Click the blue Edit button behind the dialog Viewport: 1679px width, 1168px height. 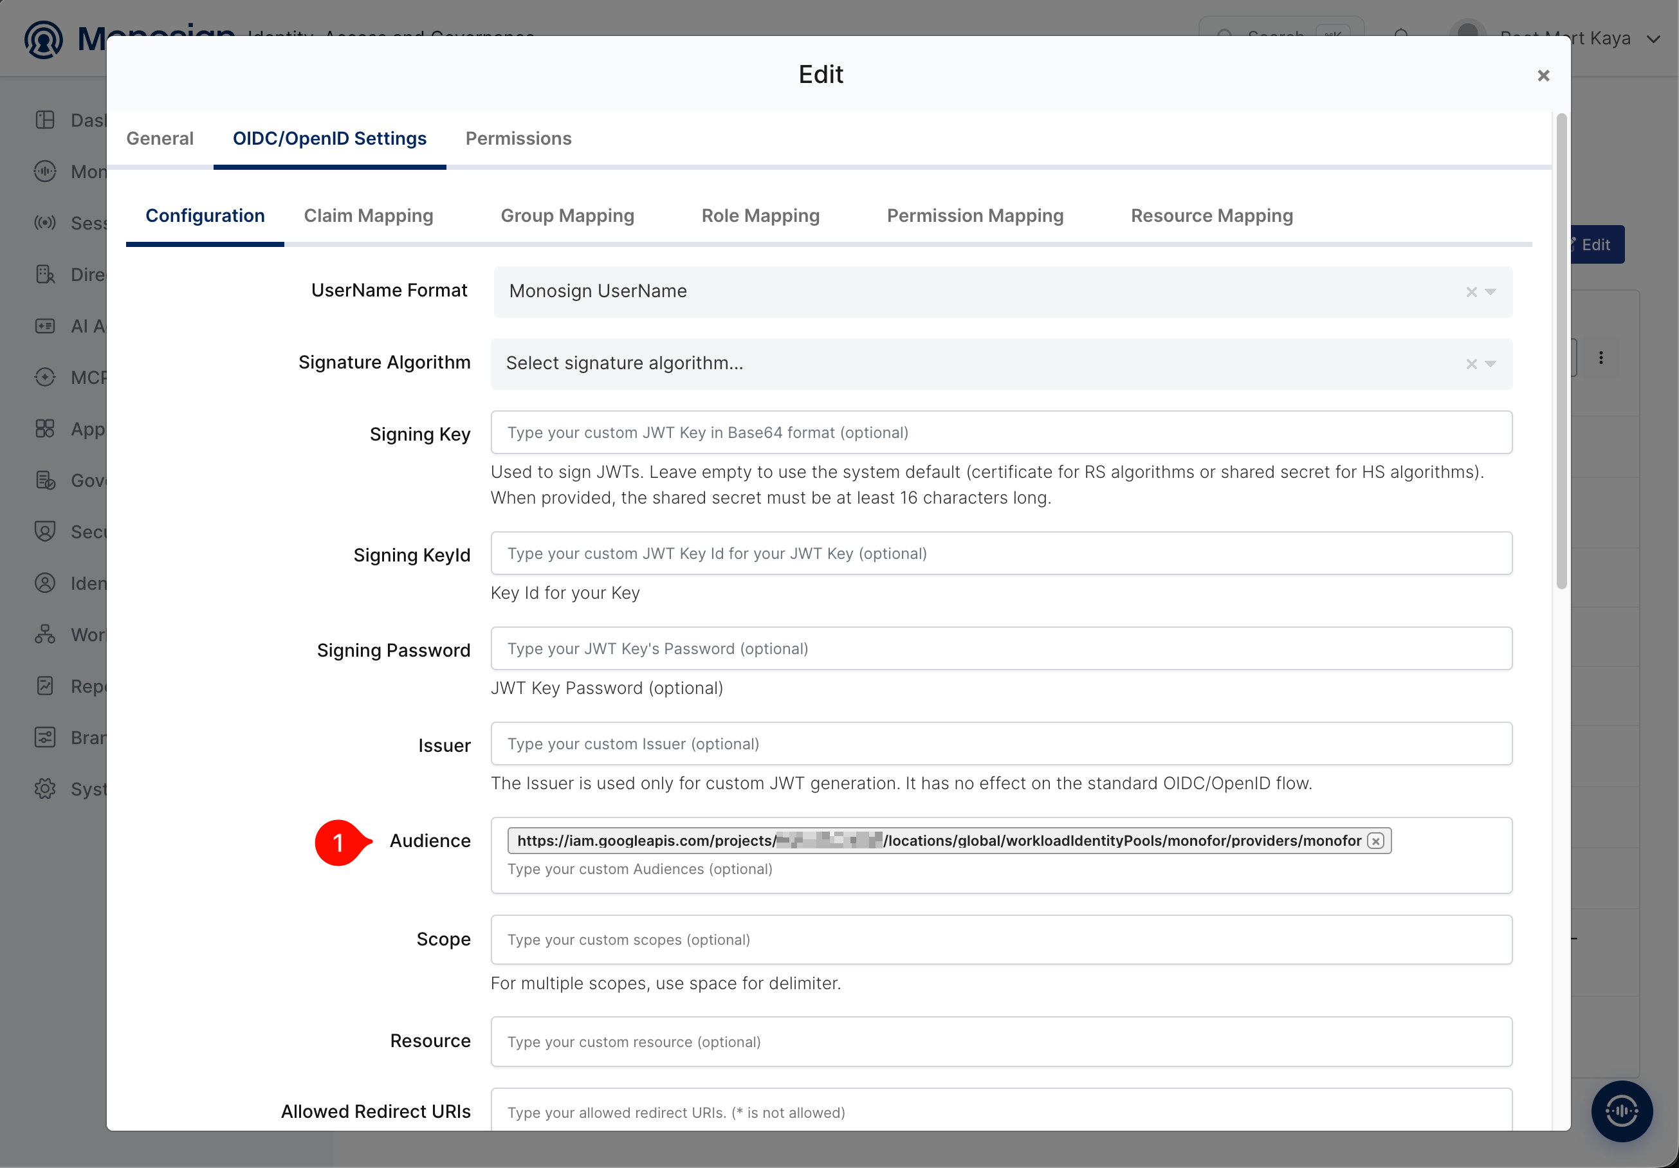1597,245
